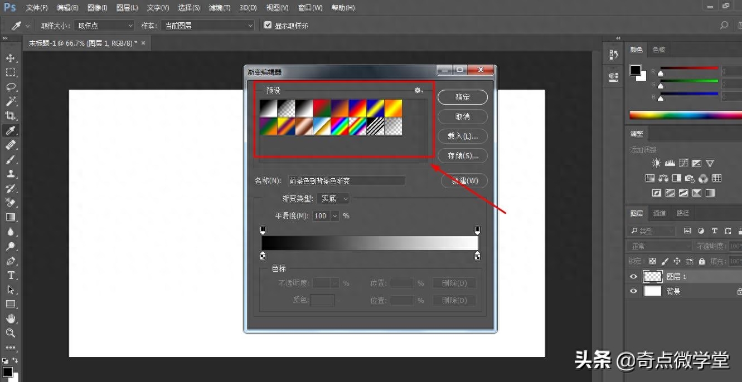
Task: Select the Crop tool
Action: click(11, 116)
